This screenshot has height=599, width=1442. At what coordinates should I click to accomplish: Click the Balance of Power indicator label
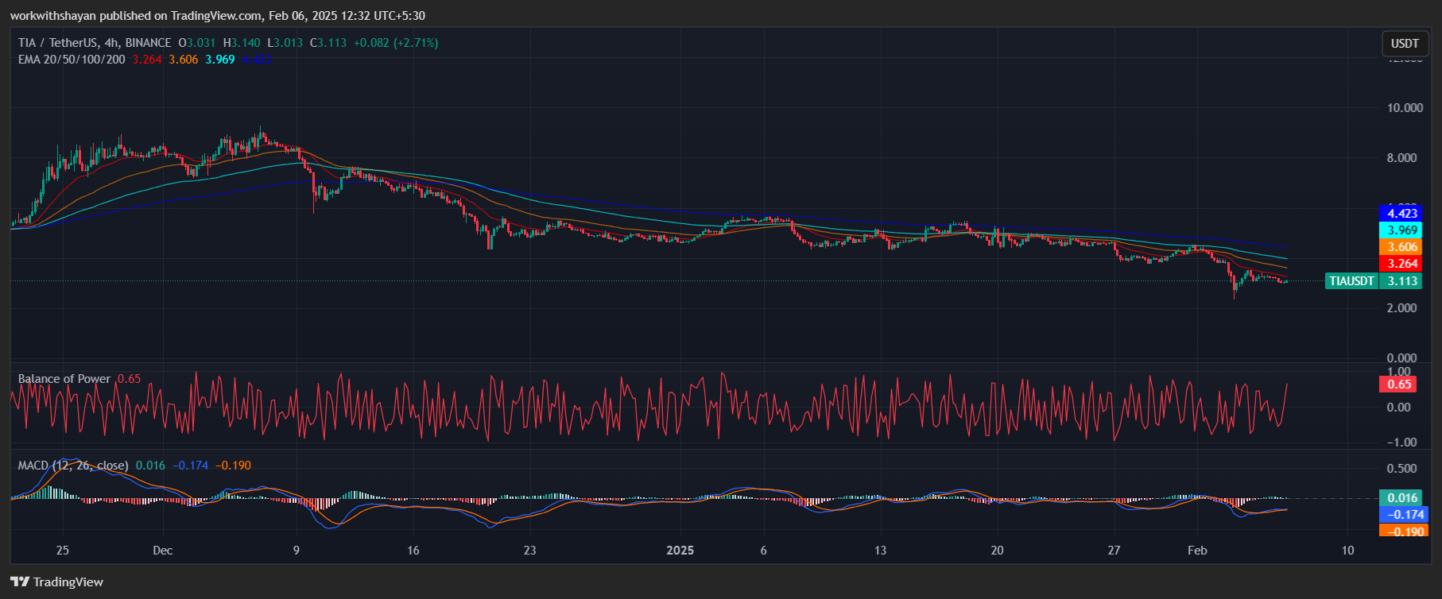point(64,379)
